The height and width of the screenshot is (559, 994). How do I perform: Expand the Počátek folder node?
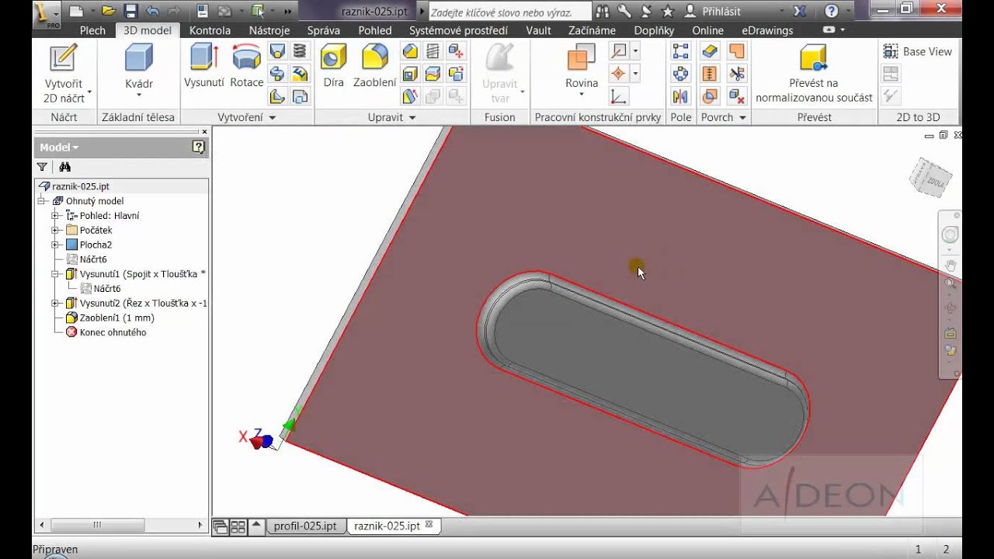click(55, 230)
